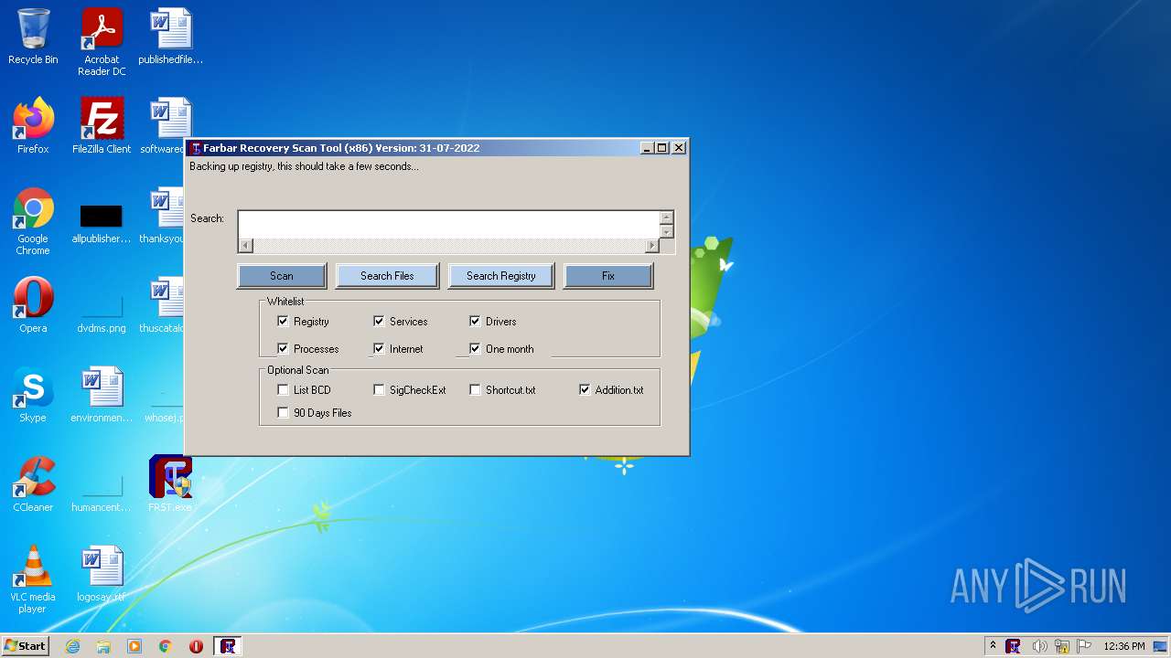Open the system clock showing 12:36 PM

[x=1124, y=646]
